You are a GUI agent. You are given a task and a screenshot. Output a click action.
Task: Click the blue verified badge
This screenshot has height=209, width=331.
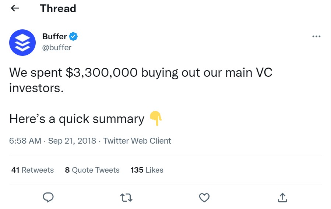click(74, 36)
